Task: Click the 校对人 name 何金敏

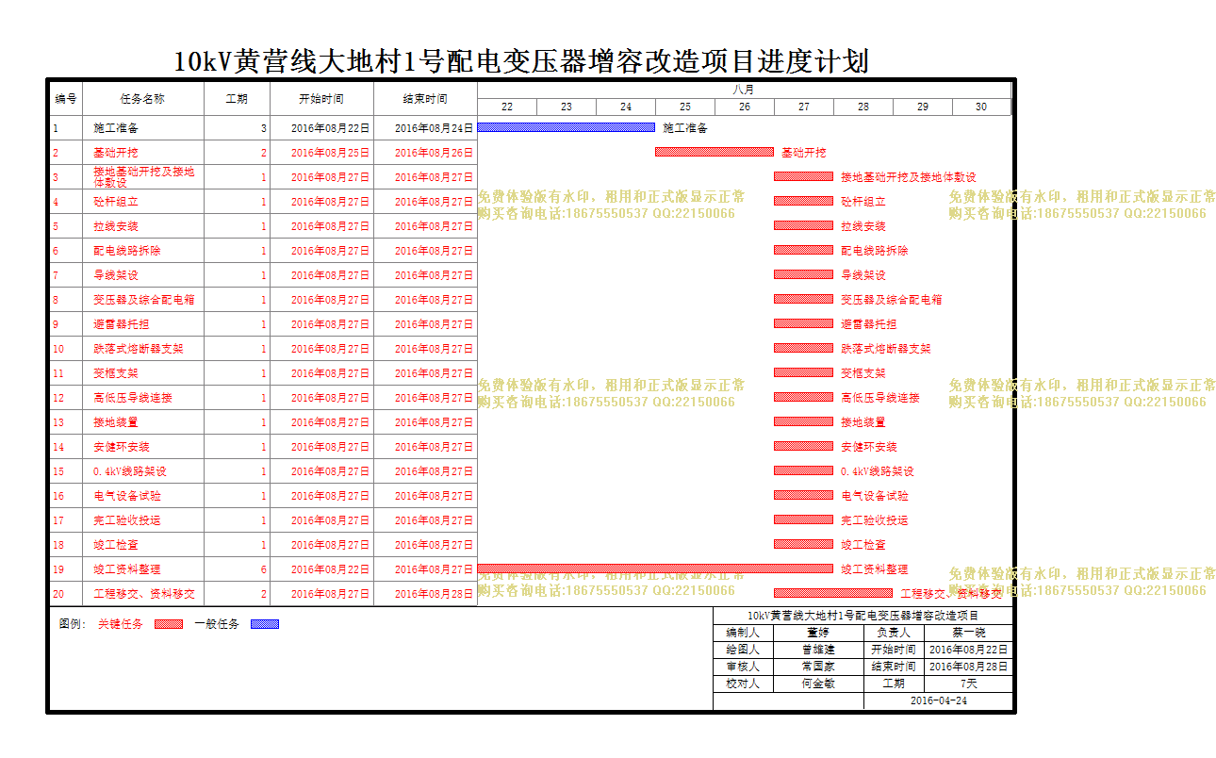Action: [818, 684]
